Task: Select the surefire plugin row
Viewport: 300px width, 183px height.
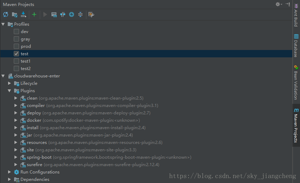Action: pyautogui.click(x=146, y=165)
